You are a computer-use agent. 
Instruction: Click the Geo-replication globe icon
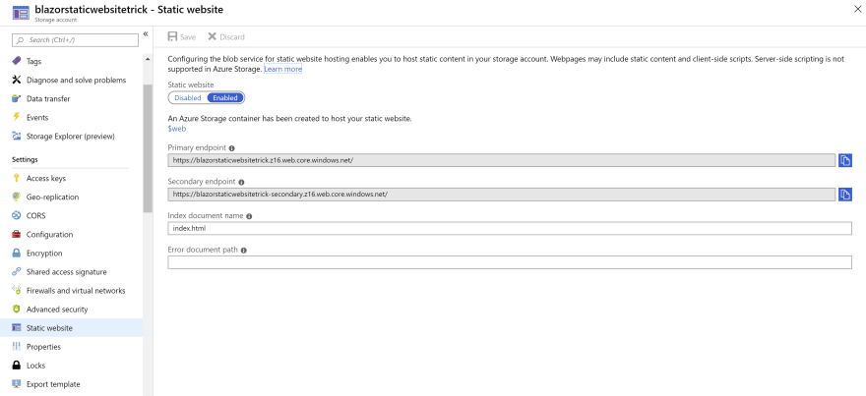click(x=17, y=197)
